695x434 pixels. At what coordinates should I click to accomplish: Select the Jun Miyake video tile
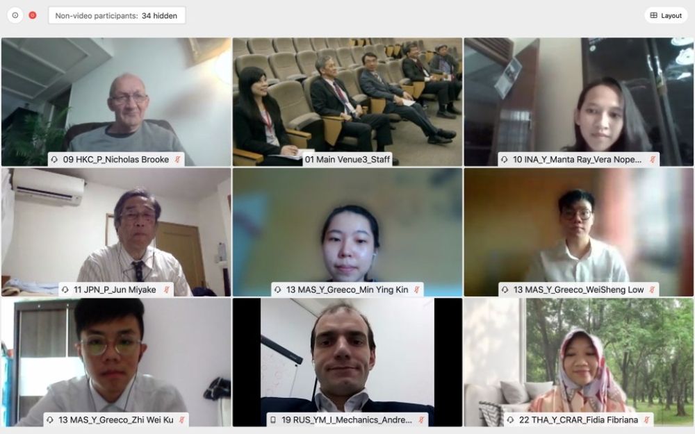tap(116, 232)
